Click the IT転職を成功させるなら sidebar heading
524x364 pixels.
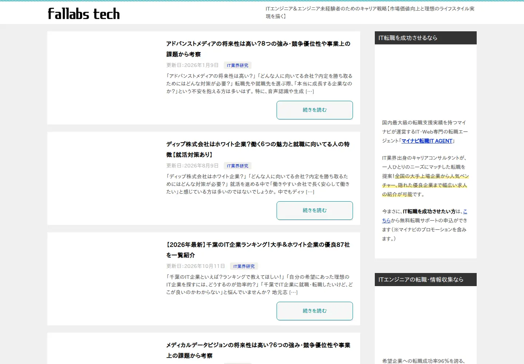pos(426,38)
